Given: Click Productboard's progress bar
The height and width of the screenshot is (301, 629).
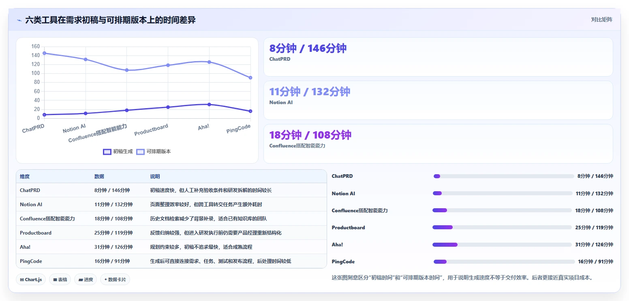Looking at the screenshot, I should (502, 227).
